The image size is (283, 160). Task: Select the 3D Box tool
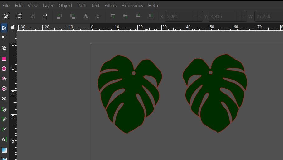4,89
